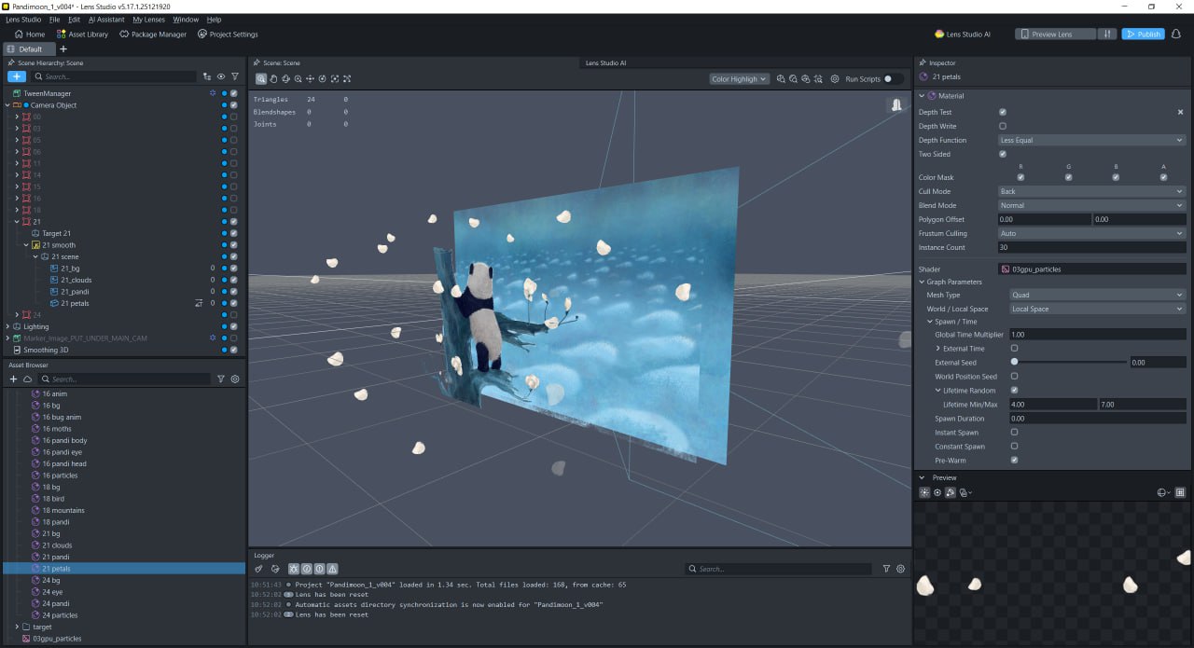
Task: Toggle the Color Mask R checkbox
Action: click(1020, 177)
